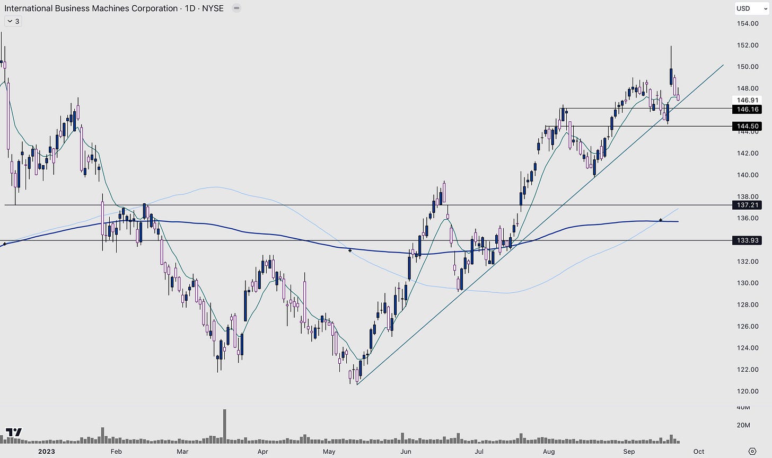Click the Aug label on time axis
This screenshot has height=458, width=772.
tap(549, 452)
